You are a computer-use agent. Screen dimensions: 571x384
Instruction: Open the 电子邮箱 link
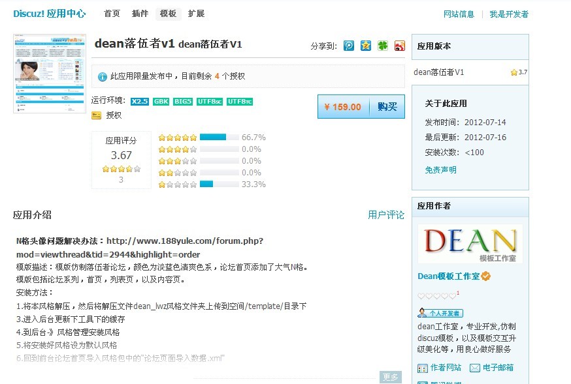[x=498, y=368]
